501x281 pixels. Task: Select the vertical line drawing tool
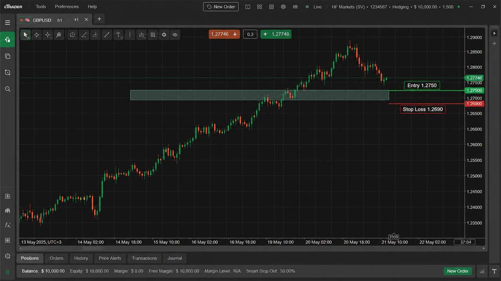click(x=130, y=35)
